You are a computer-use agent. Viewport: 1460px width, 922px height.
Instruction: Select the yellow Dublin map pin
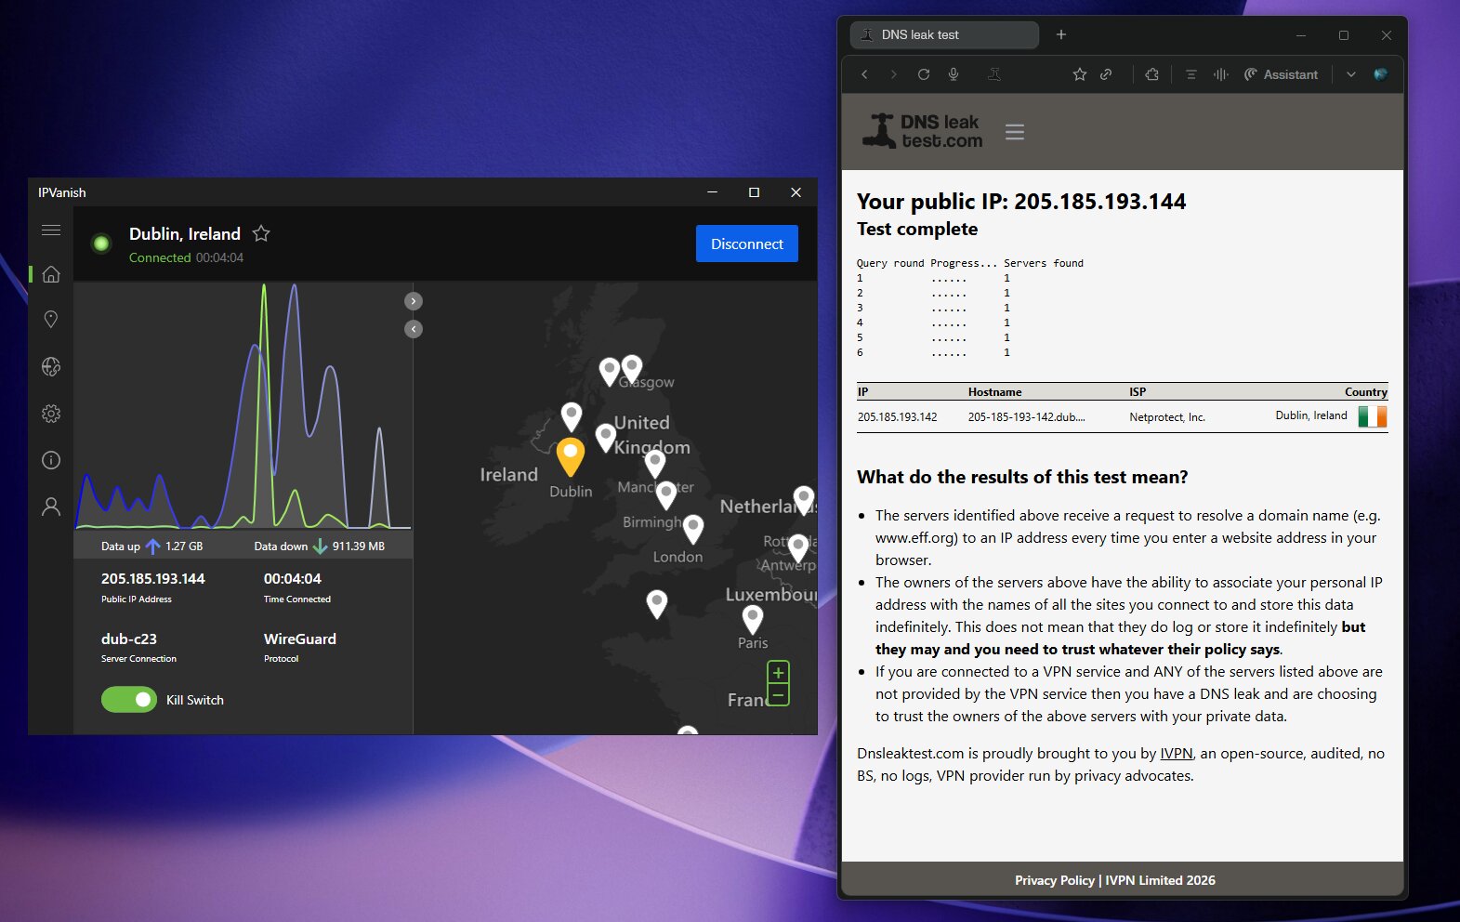(x=571, y=456)
